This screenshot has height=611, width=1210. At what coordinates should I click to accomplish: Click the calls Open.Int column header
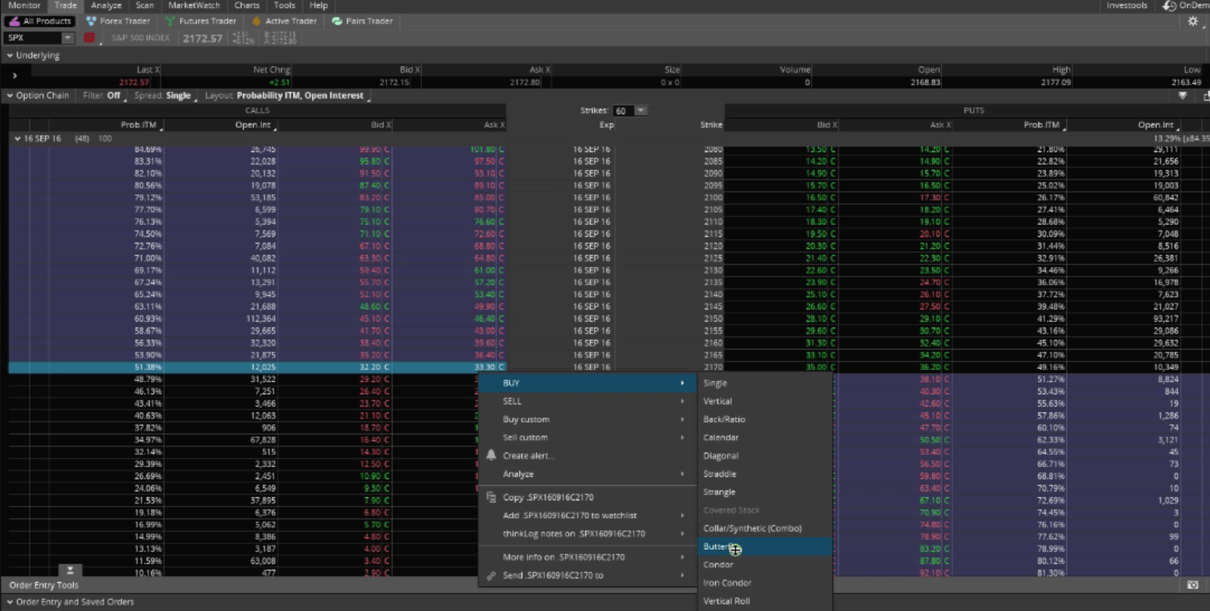point(253,125)
